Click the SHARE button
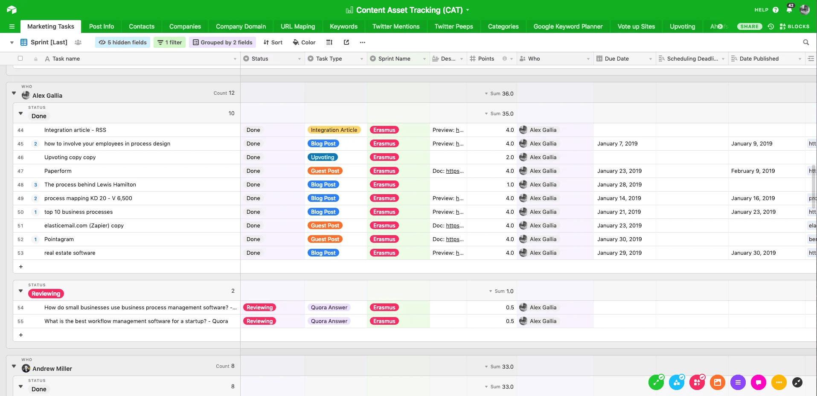This screenshot has height=396, width=817. click(x=749, y=26)
